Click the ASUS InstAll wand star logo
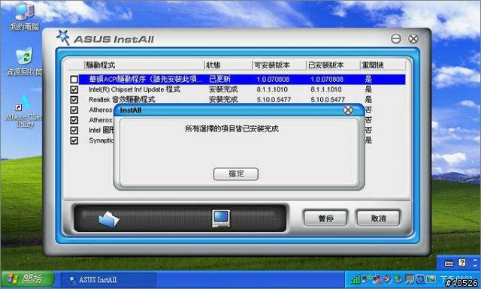481x289 pixels. [x=63, y=38]
